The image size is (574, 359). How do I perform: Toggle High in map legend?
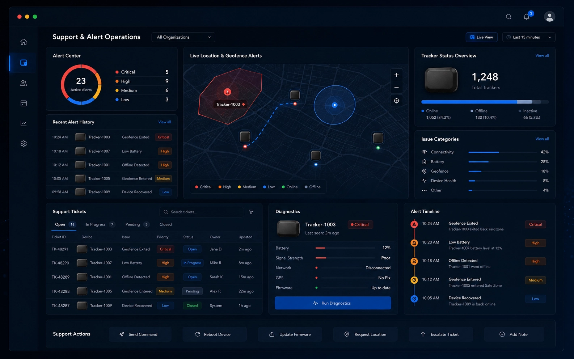[x=225, y=187]
